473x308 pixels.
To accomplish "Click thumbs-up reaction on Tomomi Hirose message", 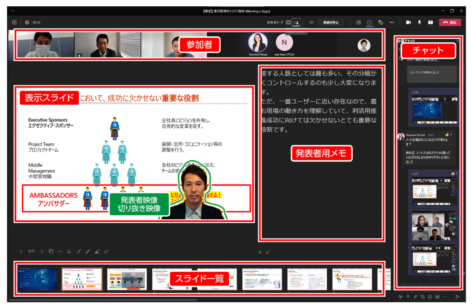I will click(447, 134).
